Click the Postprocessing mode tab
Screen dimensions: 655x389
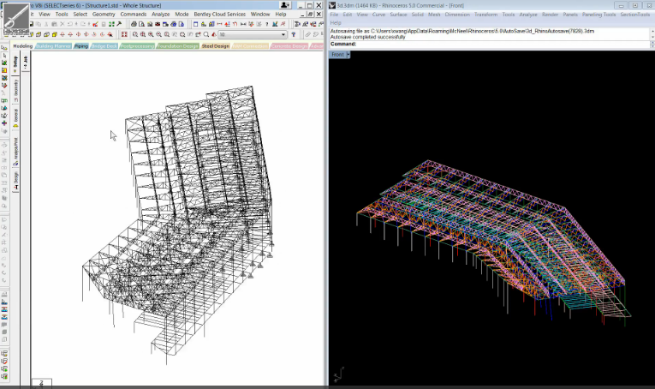click(x=136, y=46)
